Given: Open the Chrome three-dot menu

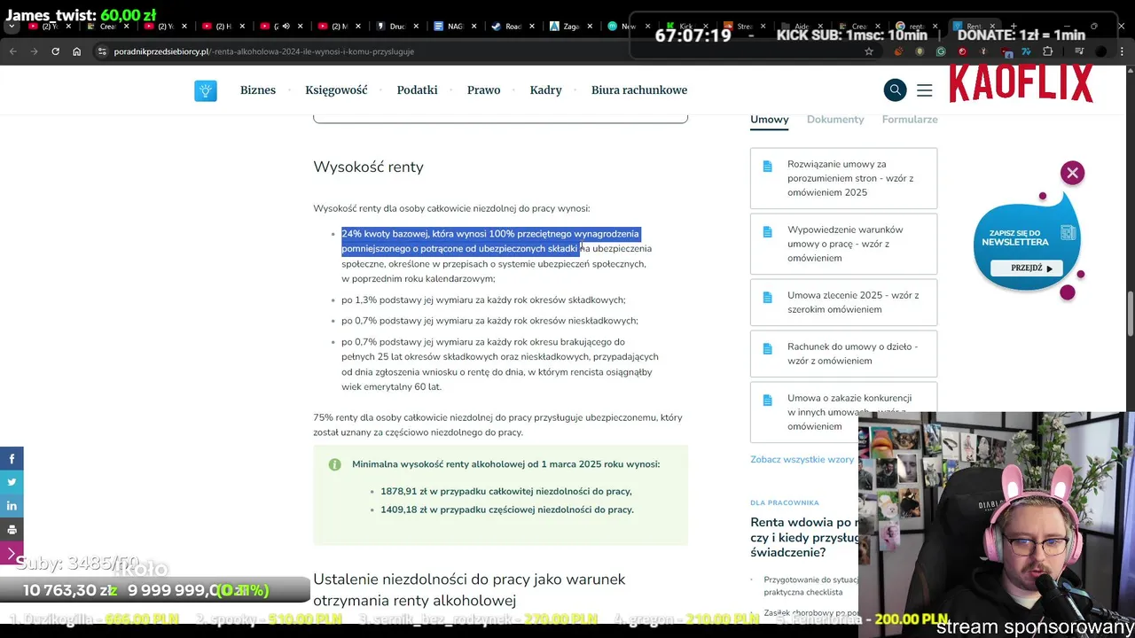Looking at the screenshot, I should 1121,51.
